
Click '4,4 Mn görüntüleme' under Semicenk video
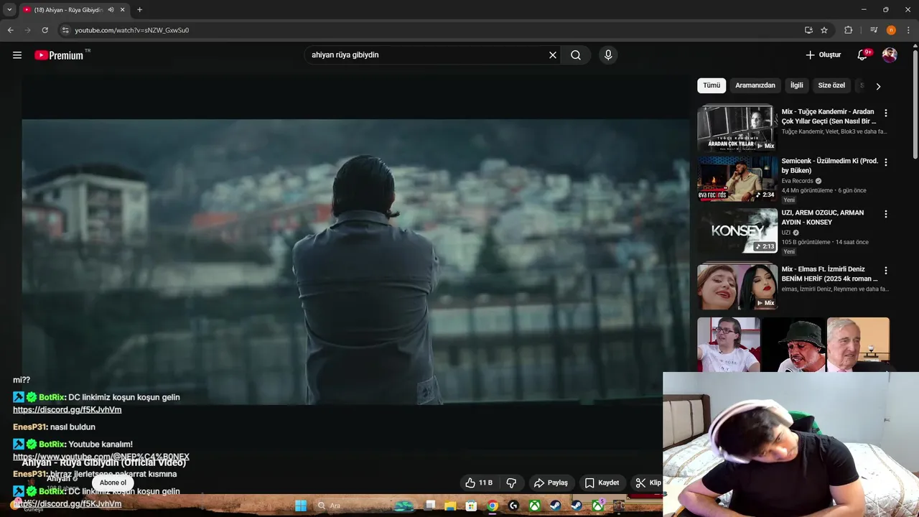pyautogui.click(x=807, y=190)
